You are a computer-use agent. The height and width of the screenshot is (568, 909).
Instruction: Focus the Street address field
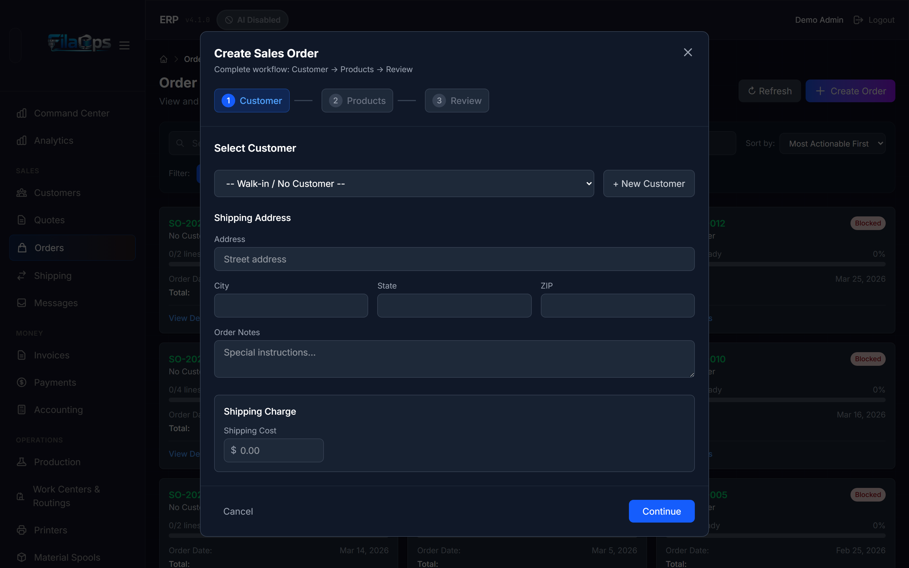pos(454,259)
